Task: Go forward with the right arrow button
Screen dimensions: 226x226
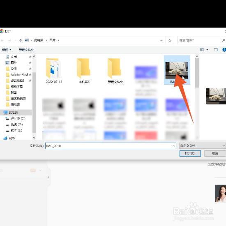Action: click(9, 40)
